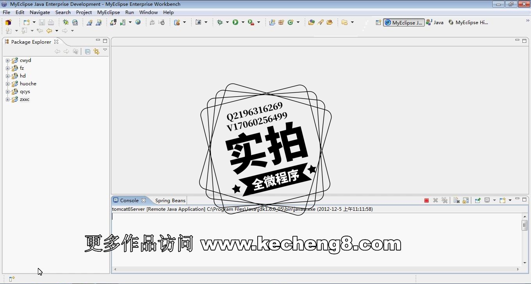Switch to MyEclipse Hibernate perspective
This screenshot has width=531, height=284.
coord(468,22)
